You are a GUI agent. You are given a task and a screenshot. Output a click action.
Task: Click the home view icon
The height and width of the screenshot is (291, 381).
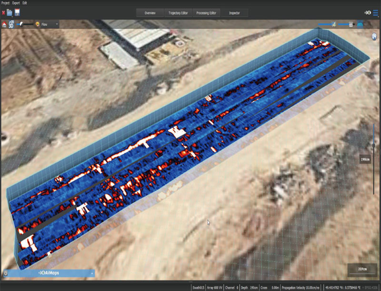point(4,24)
